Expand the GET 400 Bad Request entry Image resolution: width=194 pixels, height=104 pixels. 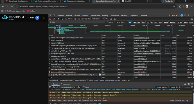(52, 101)
